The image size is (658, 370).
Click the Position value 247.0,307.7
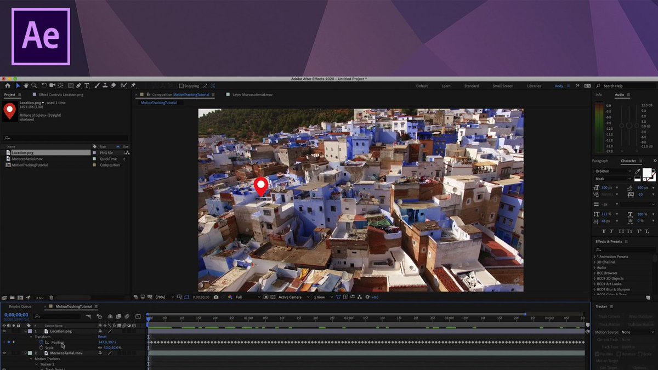pos(107,342)
